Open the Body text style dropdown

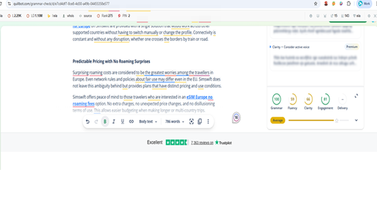tap(148, 122)
